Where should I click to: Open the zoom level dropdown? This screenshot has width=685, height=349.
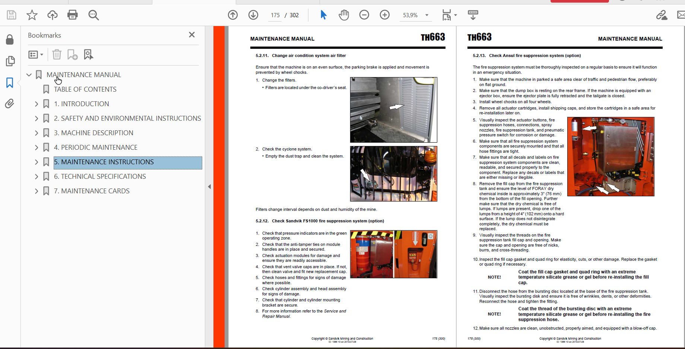tap(427, 15)
